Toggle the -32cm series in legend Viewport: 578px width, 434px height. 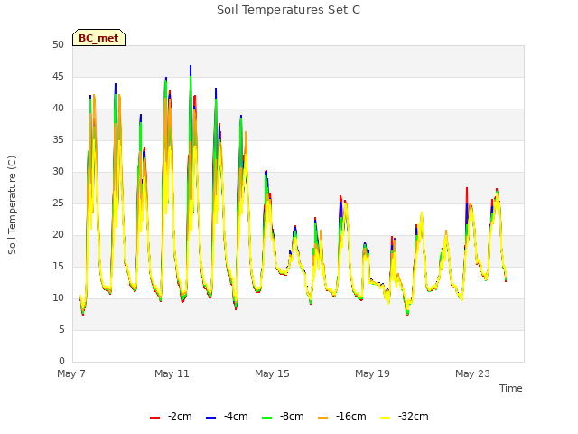tap(404, 416)
